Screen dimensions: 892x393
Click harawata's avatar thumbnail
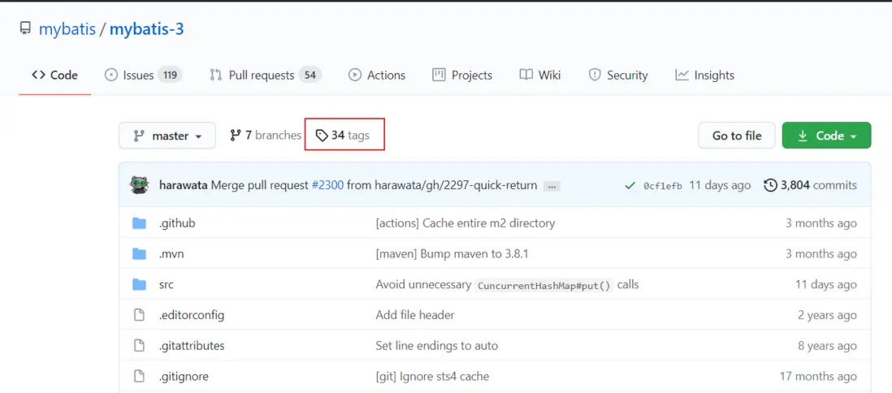139,185
